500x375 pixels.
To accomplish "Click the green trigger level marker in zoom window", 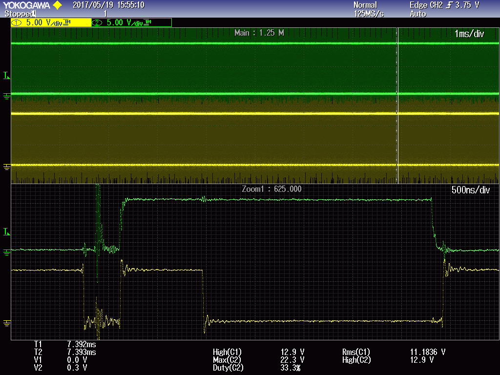I will (6, 232).
